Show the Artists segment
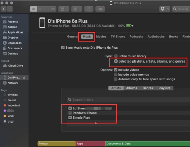 116,88
